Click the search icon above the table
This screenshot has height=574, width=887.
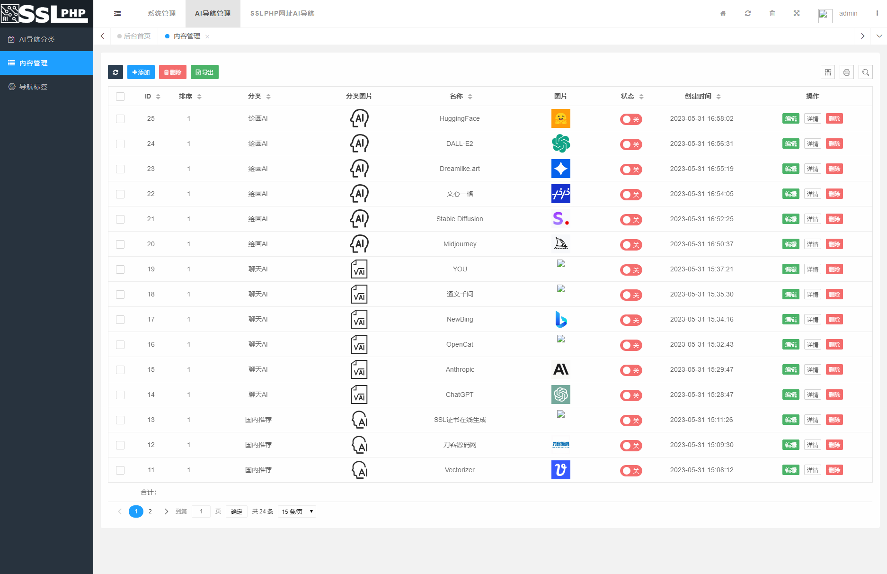click(x=866, y=72)
